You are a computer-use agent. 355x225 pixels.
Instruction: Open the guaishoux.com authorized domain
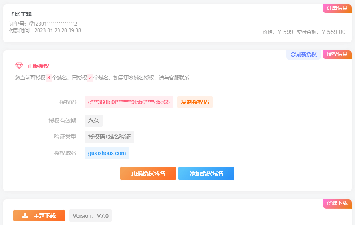point(107,153)
